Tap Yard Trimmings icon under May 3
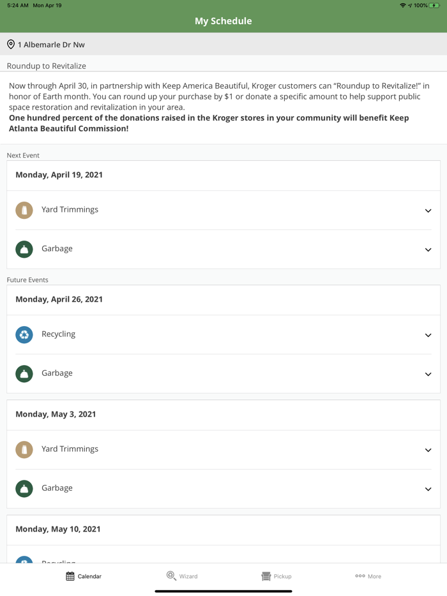The width and height of the screenshot is (447, 596). [24, 449]
